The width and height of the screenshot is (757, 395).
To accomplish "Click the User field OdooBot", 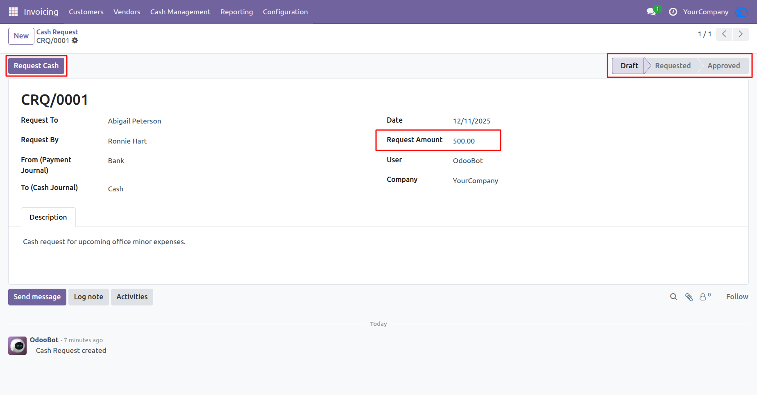I will [x=468, y=161].
